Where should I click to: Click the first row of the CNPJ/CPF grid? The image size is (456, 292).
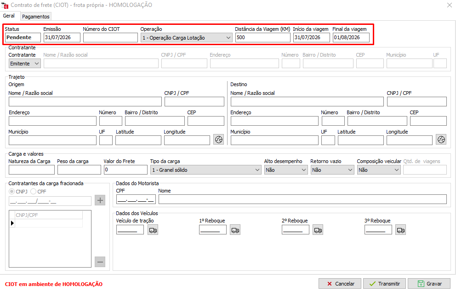point(49,223)
